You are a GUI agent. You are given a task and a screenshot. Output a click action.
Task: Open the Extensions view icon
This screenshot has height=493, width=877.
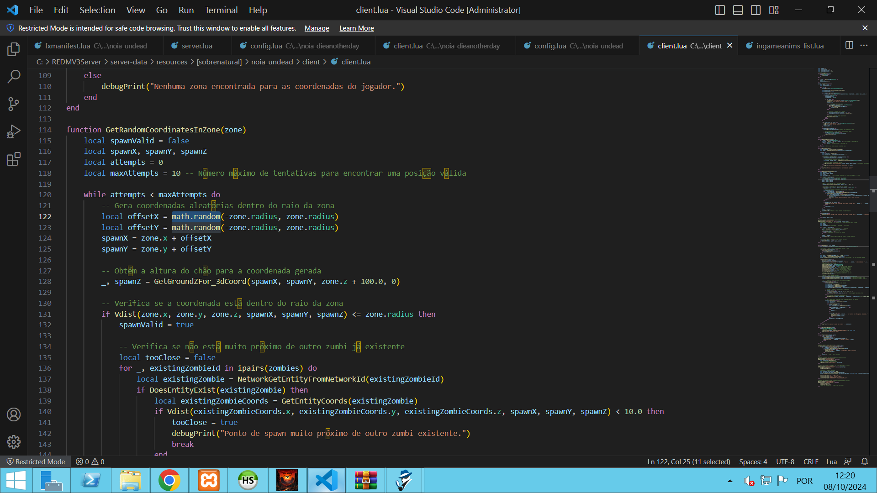click(14, 159)
